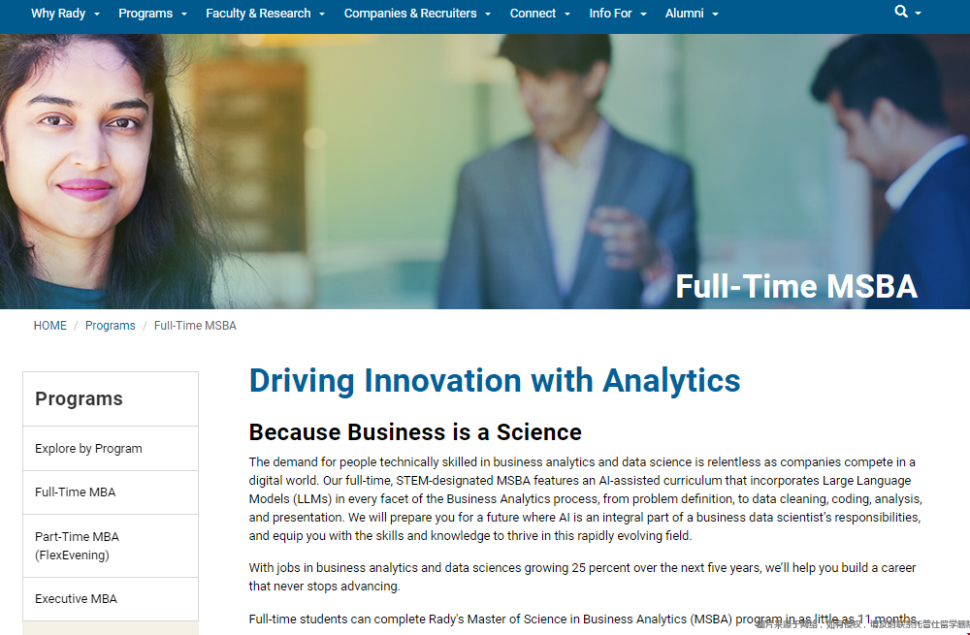Click Programs breadcrumb link

coord(111,326)
